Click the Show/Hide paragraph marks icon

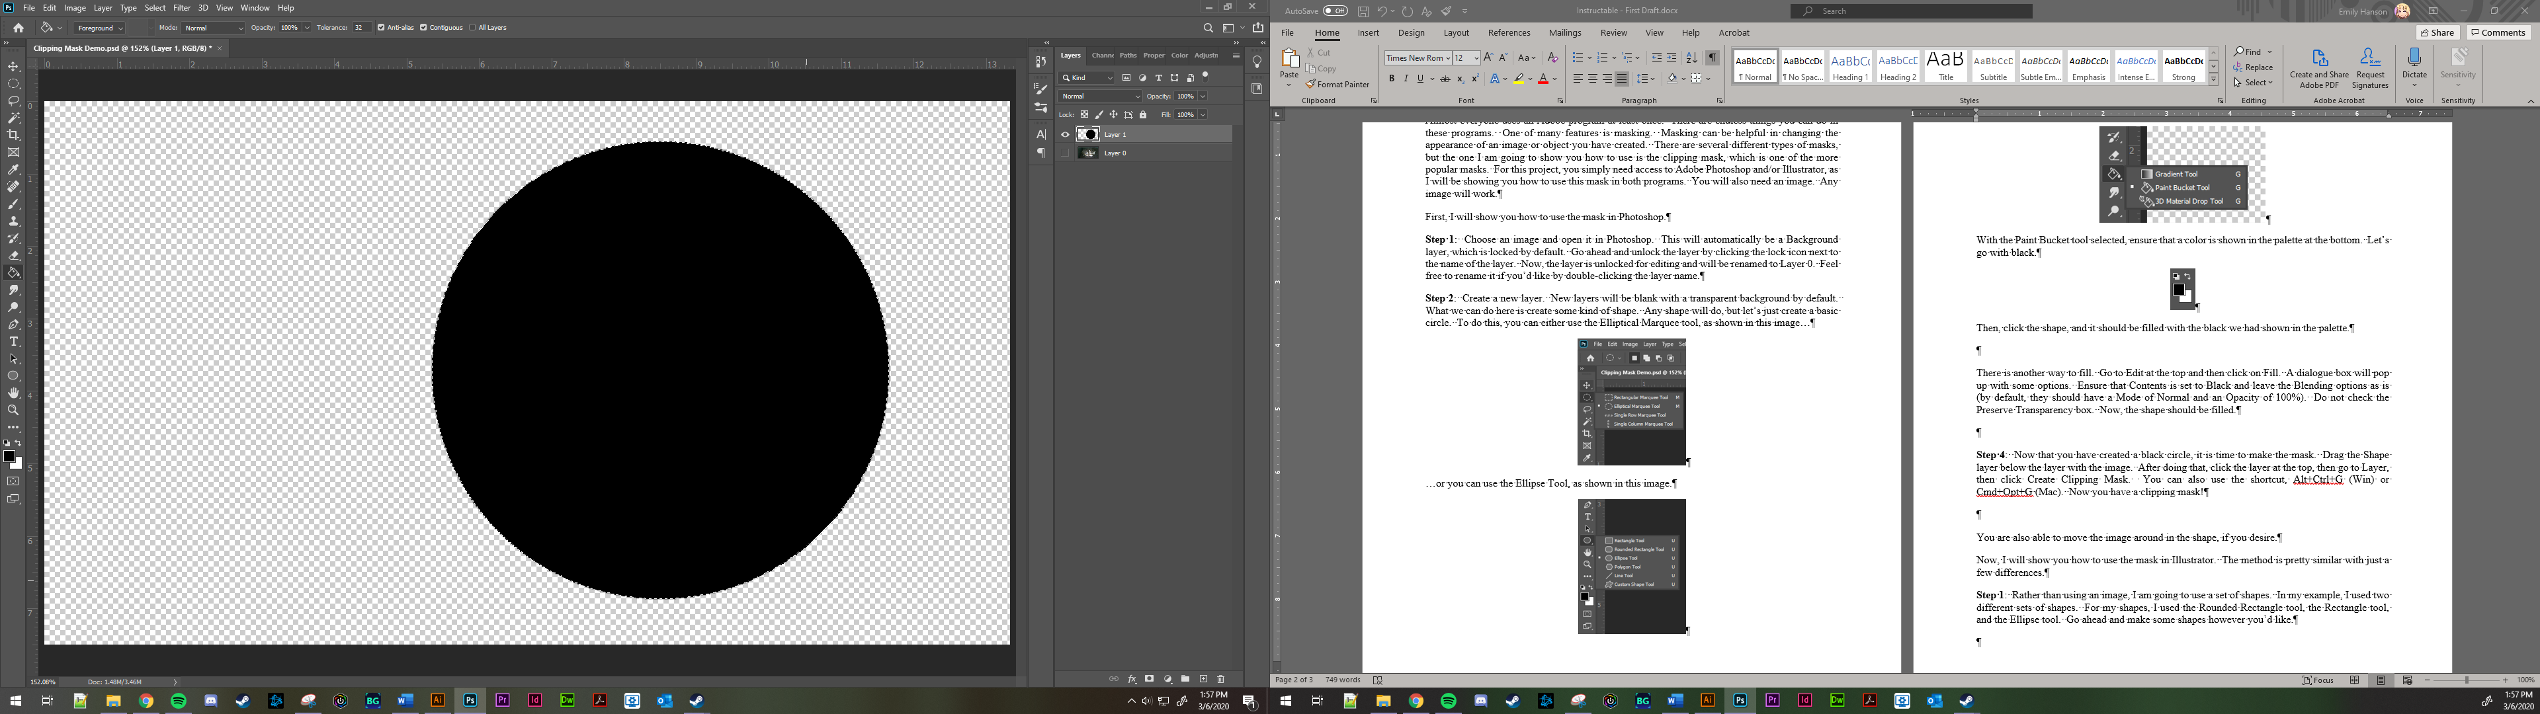1712,58
